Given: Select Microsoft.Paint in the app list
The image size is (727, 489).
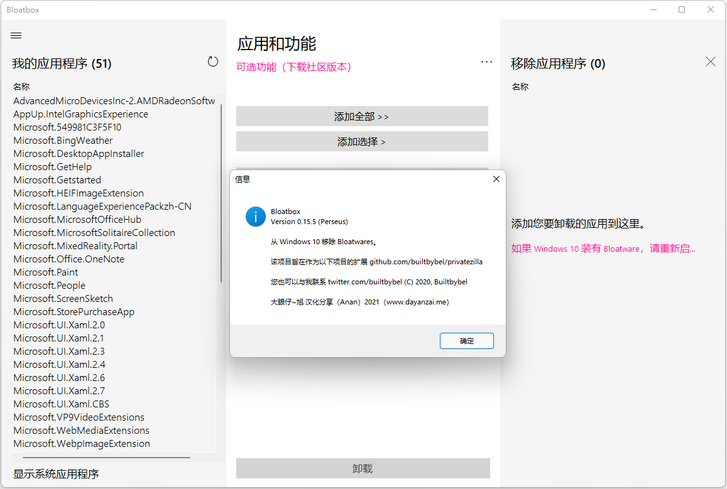Looking at the screenshot, I should pos(45,272).
